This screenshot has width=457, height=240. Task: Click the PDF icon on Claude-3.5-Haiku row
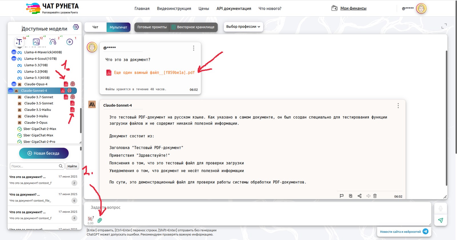(73, 110)
